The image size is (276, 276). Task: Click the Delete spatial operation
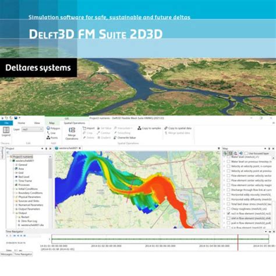(x=89, y=137)
